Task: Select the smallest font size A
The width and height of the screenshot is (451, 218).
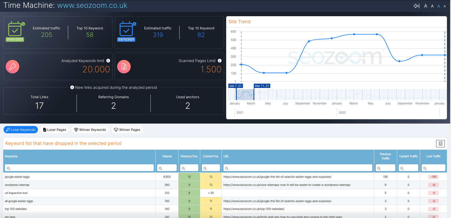Action: [x=445, y=6]
